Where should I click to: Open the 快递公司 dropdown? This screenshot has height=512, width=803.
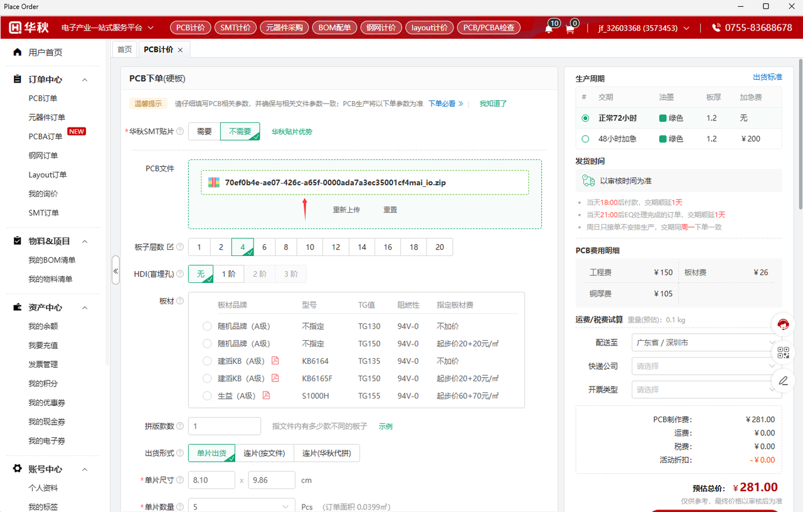pos(706,366)
